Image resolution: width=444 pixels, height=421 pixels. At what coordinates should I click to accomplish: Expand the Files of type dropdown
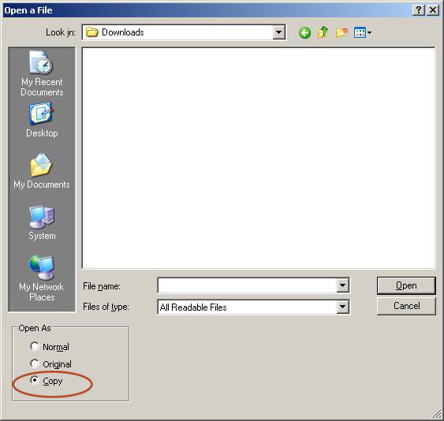pyautogui.click(x=342, y=307)
